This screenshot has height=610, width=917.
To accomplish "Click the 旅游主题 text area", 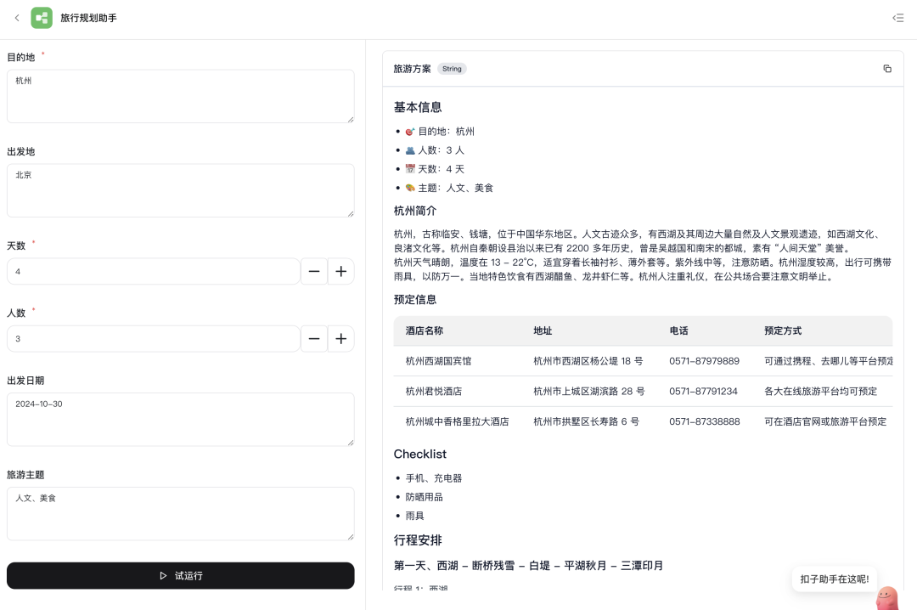I will click(x=180, y=513).
